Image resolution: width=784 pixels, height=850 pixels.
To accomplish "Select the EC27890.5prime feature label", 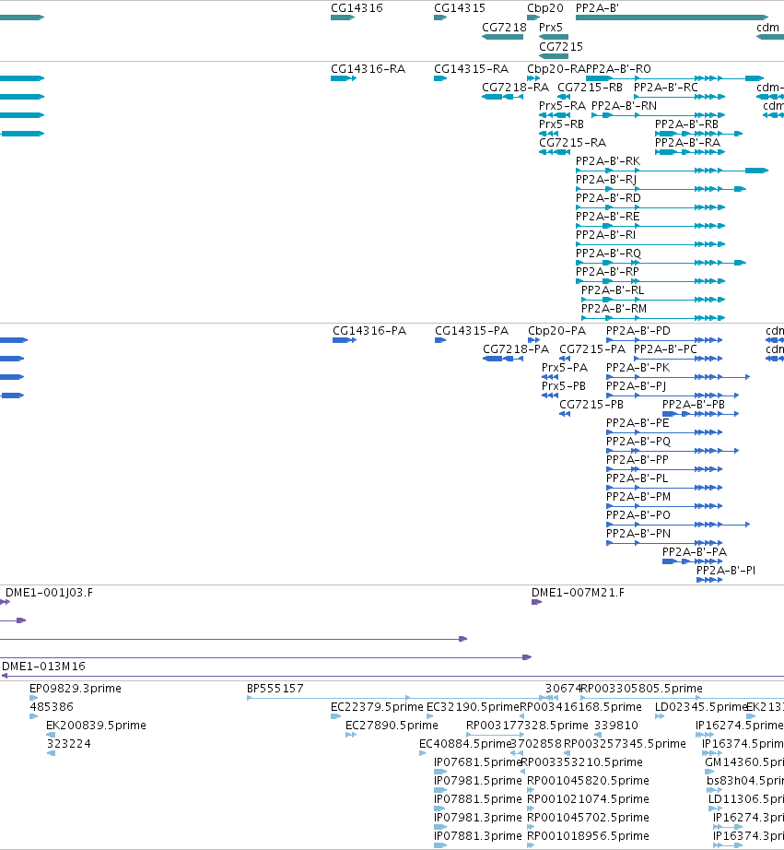I will 392,726.
